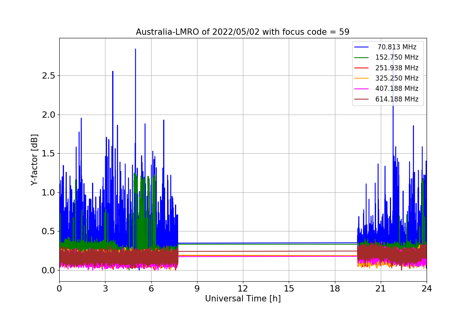
Task: Click the y-axis tick label 1.5
Action: (49, 154)
